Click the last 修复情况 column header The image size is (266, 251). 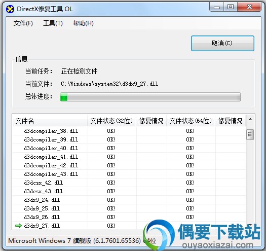[230, 121]
